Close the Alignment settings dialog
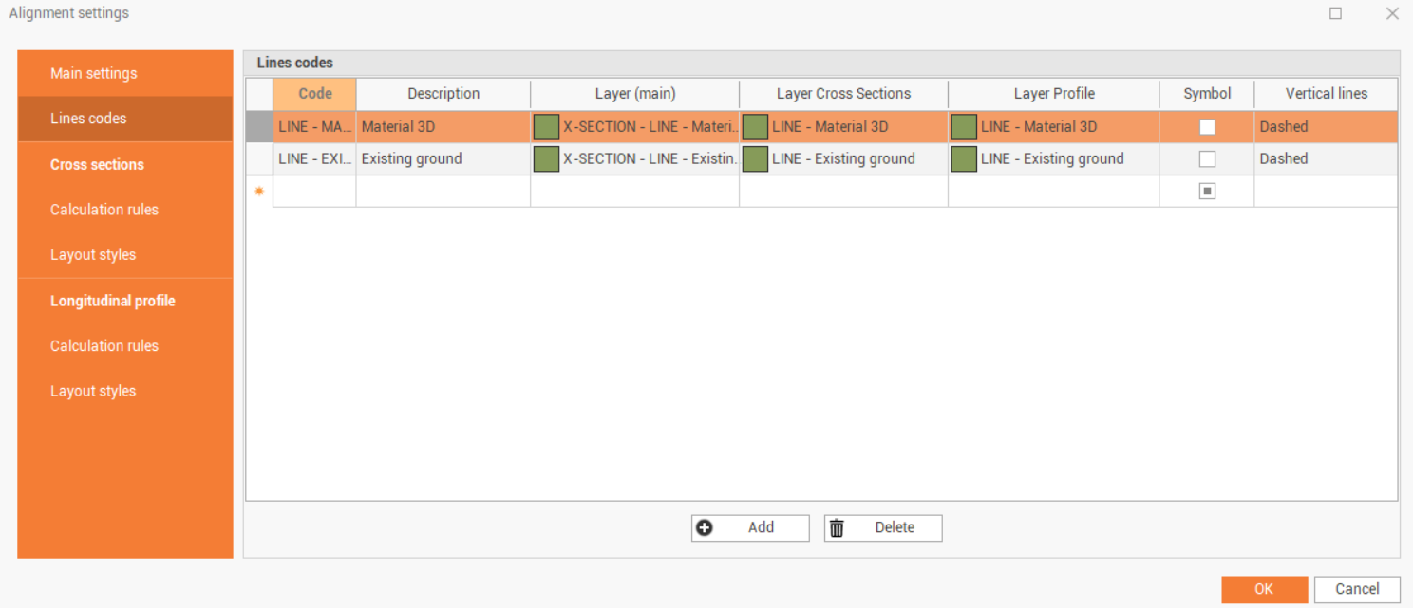1413x608 pixels. point(1392,13)
